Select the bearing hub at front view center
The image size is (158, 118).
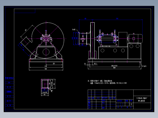(x=46, y=39)
